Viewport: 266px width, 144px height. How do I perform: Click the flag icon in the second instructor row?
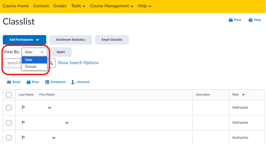[23, 122]
